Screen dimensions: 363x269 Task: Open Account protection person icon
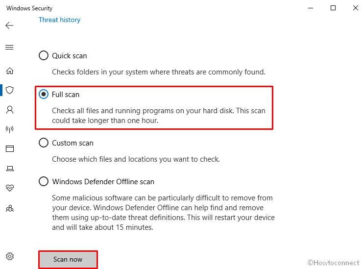(x=10, y=110)
